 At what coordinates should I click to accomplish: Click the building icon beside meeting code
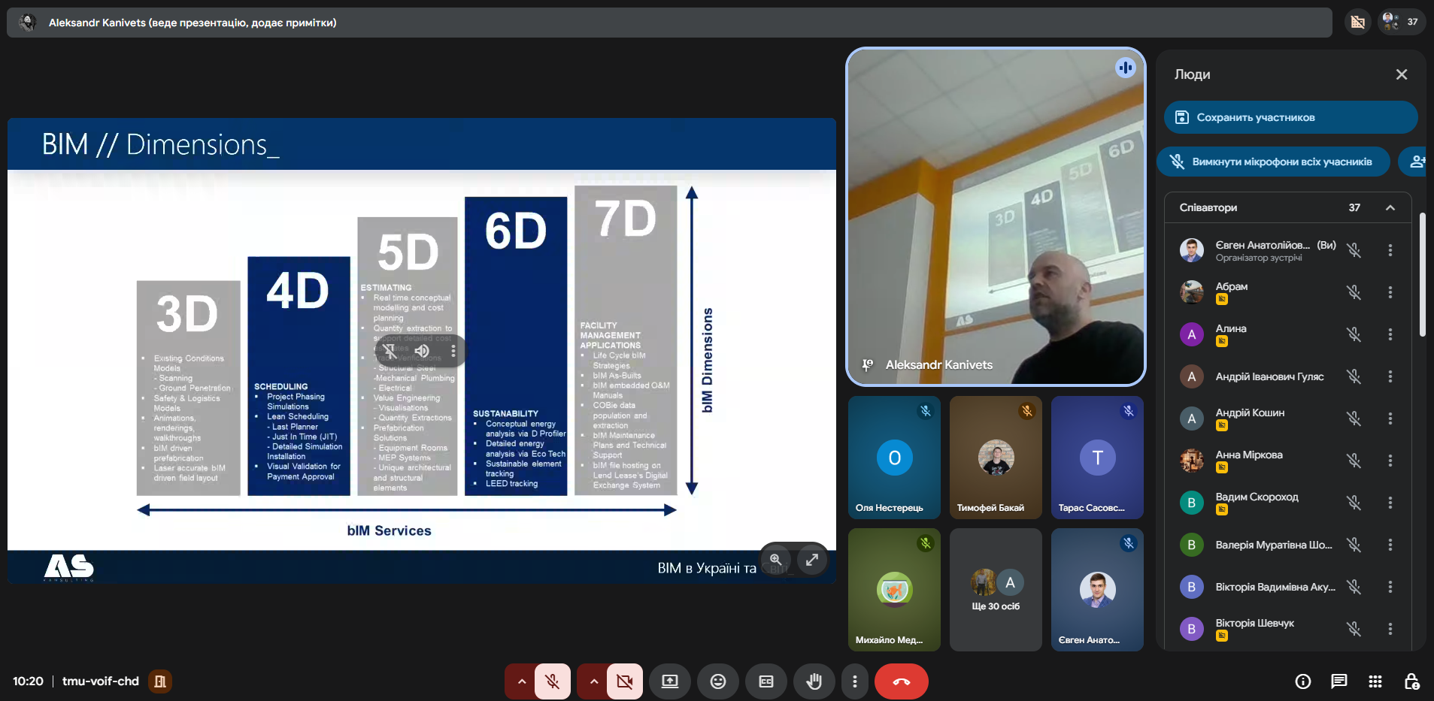160,681
